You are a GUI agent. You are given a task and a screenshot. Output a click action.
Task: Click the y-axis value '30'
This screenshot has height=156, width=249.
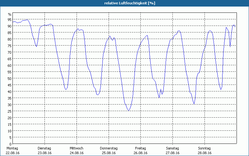pos(10,105)
